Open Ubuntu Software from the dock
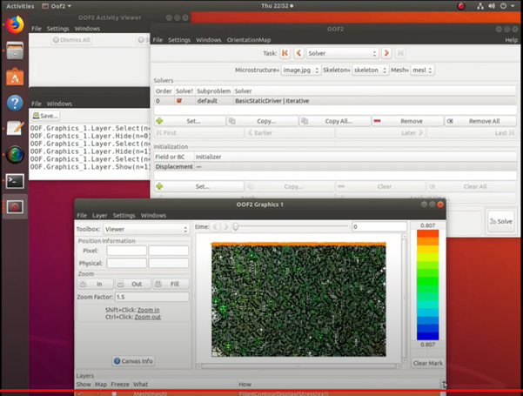The height and width of the screenshot is (396, 523). pyautogui.click(x=14, y=77)
